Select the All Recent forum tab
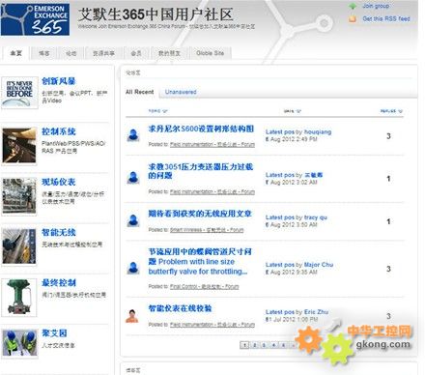Screen dimensions: 425x375 point(140,92)
